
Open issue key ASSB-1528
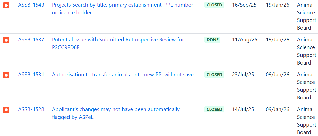click(x=31, y=109)
